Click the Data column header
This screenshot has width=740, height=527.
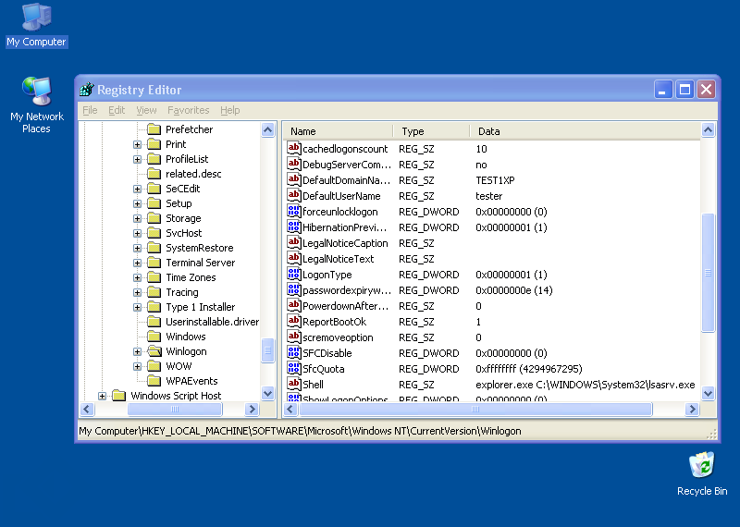click(x=586, y=131)
